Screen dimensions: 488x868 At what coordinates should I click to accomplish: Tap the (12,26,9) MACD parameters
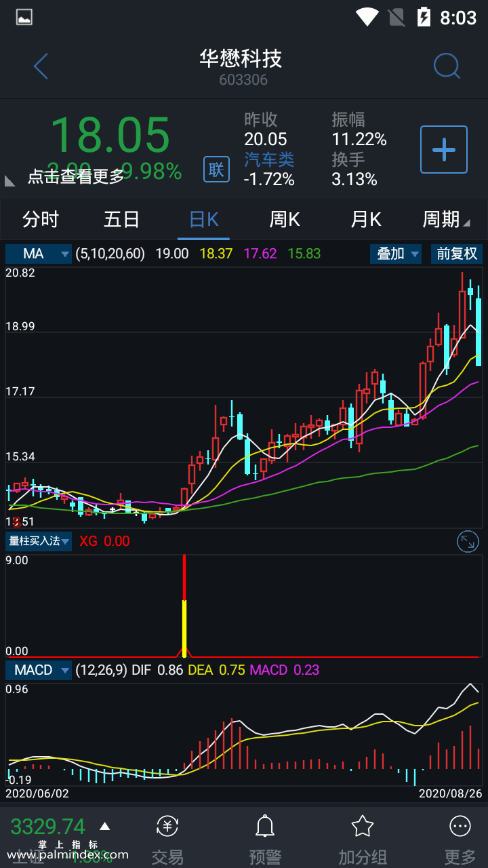click(x=101, y=670)
